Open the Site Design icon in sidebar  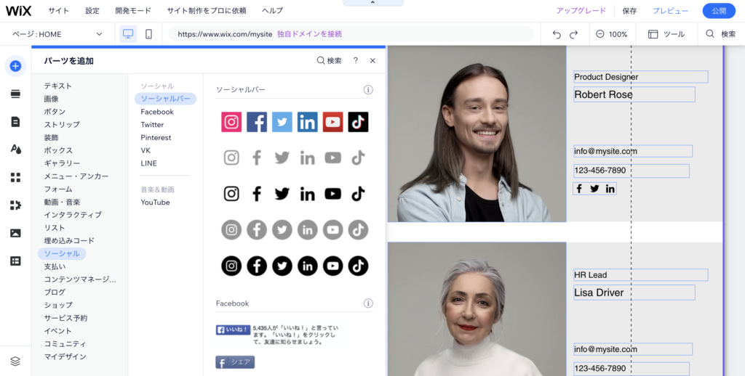click(x=15, y=150)
